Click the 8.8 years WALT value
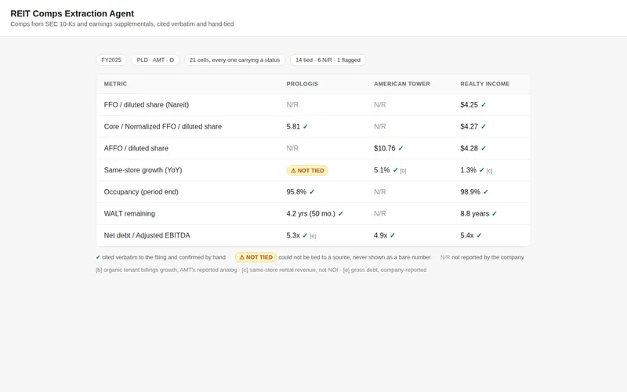Screen dimensions: 627x392 tap(475, 213)
